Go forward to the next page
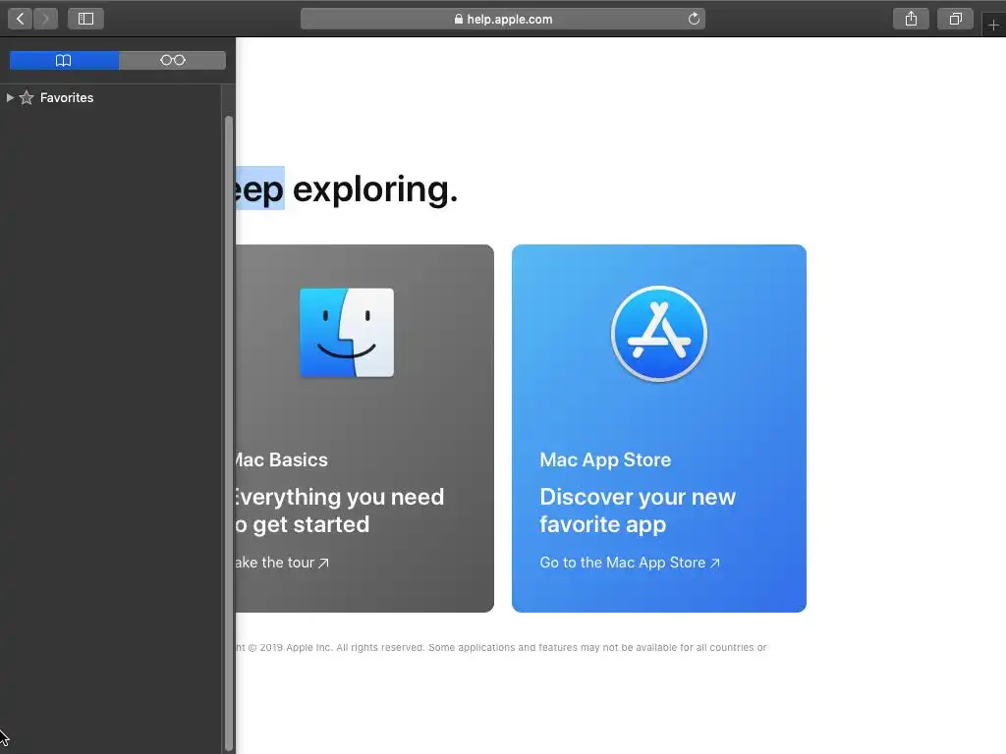1006x754 pixels. 45,20
